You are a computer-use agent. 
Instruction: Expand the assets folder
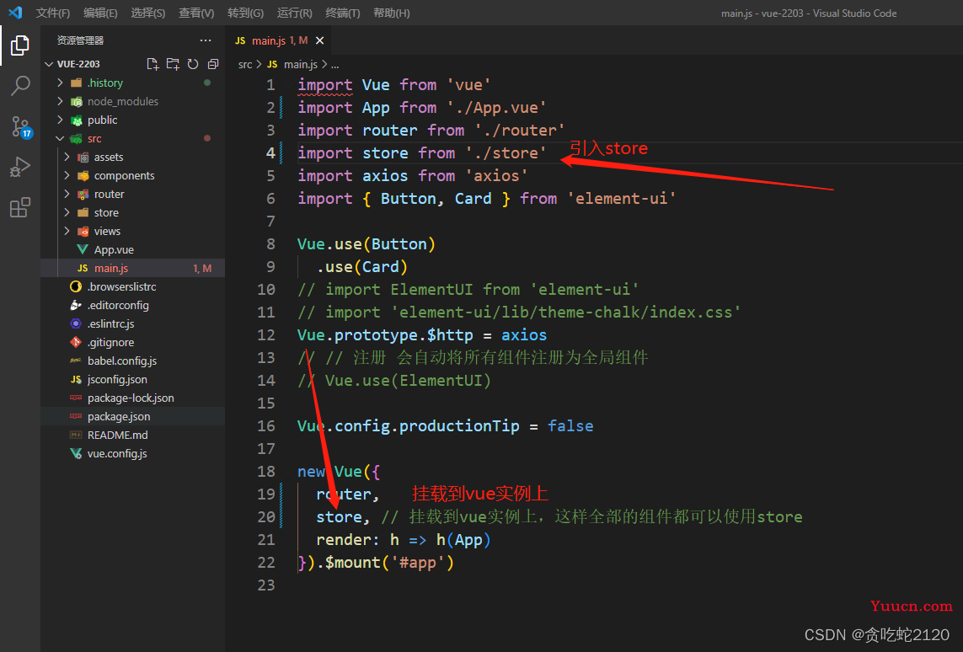132,158
